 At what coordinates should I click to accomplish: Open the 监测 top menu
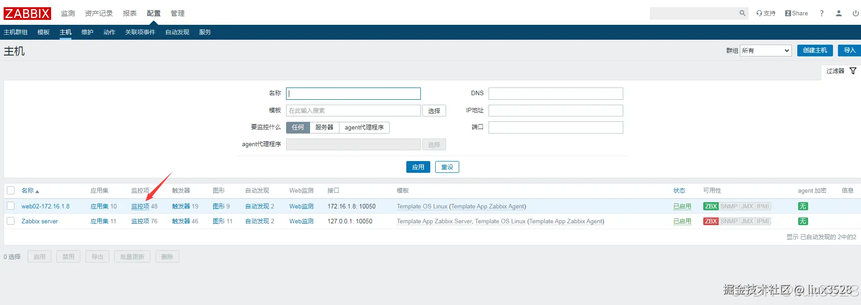(x=68, y=14)
